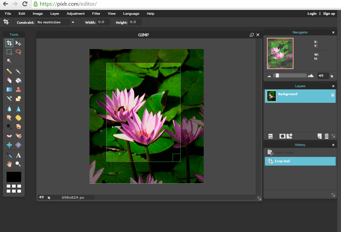This screenshot has width=341, height=232.
Task: Click the crop Height input field
Action: point(135,22)
